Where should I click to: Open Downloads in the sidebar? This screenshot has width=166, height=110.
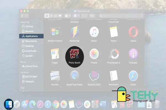[31, 51]
